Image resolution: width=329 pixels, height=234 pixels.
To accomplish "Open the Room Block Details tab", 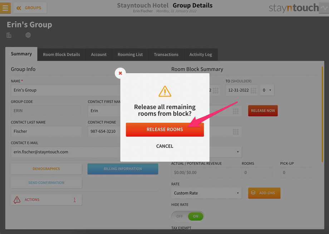I will click(x=62, y=55).
